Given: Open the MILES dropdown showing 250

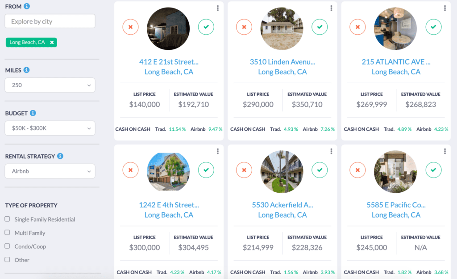Looking at the screenshot, I should [50, 85].
